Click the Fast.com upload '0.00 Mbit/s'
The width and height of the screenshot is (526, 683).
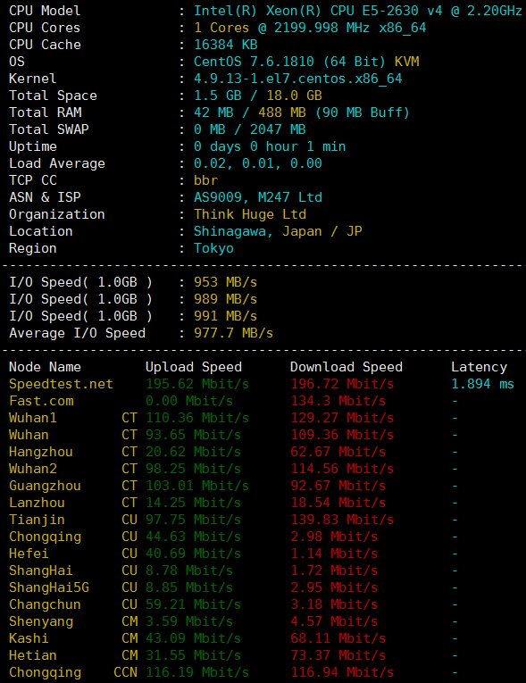click(x=189, y=402)
